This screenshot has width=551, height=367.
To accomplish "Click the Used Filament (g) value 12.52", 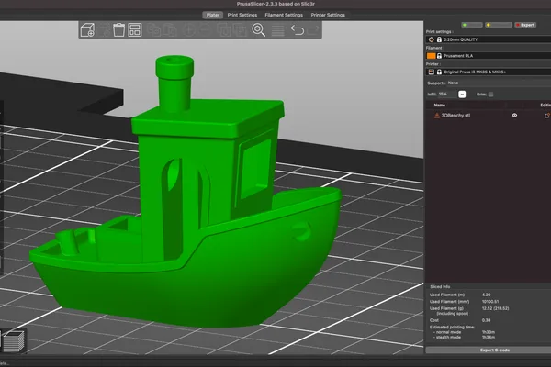I will [x=496, y=308].
